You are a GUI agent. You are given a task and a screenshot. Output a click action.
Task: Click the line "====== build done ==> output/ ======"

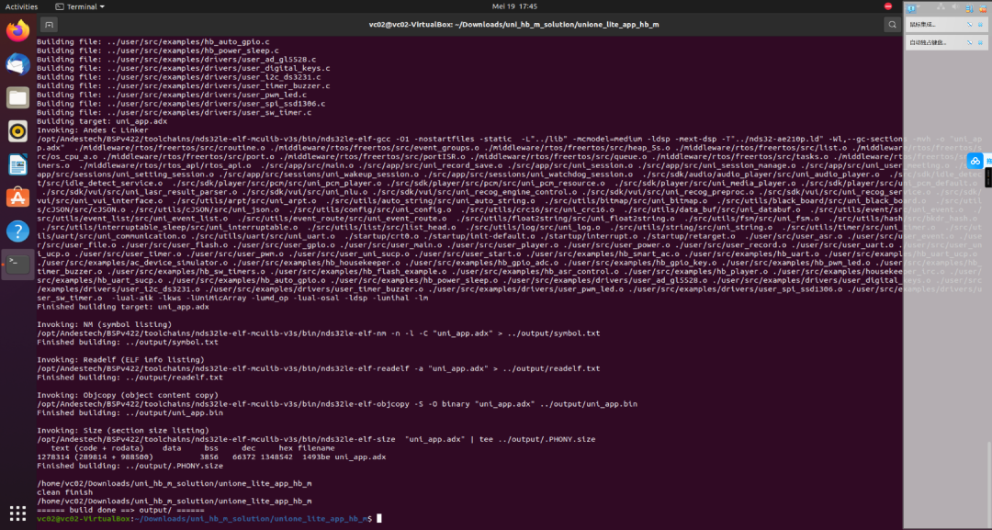(x=120, y=510)
